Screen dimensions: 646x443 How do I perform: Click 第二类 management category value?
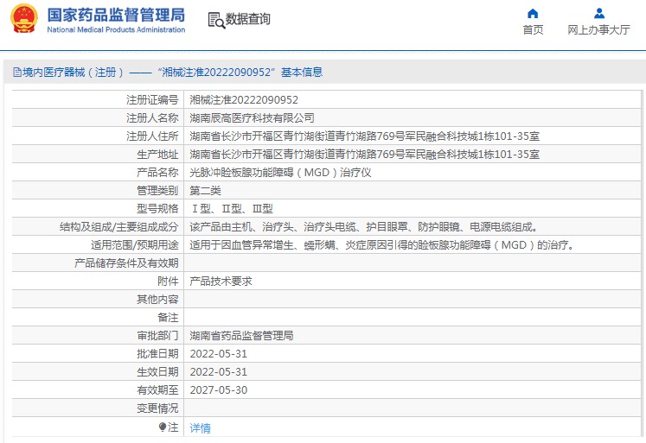click(x=205, y=191)
